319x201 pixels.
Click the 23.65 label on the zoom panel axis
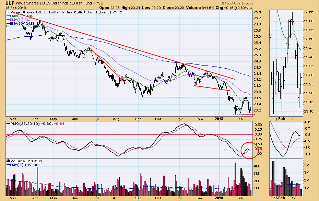click(x=309, y=12)
